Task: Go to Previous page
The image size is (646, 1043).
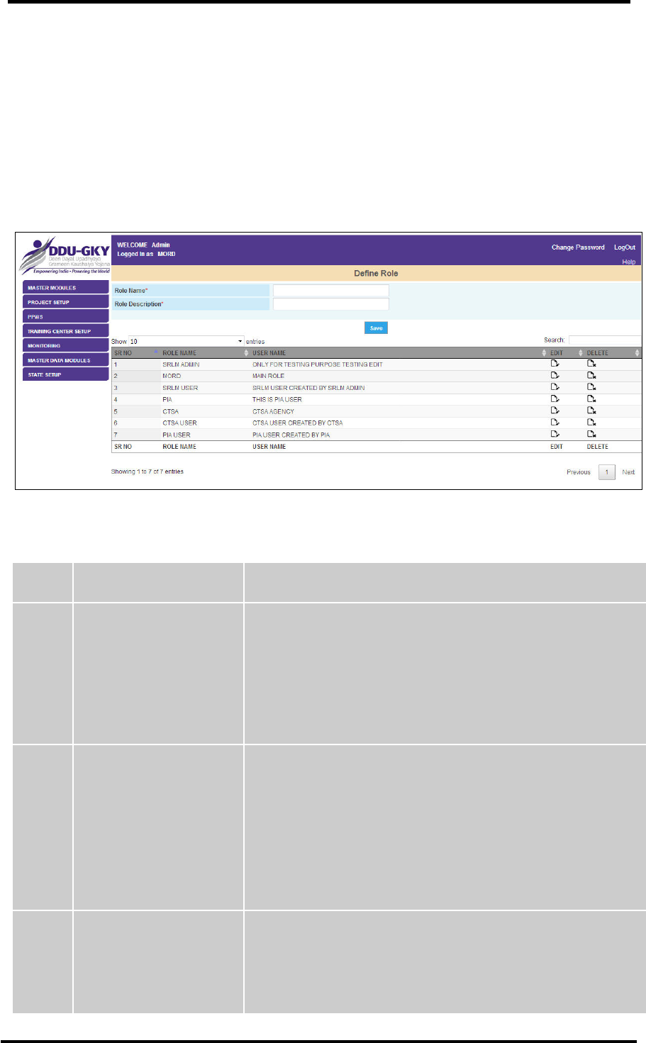Action: [579, 472]
